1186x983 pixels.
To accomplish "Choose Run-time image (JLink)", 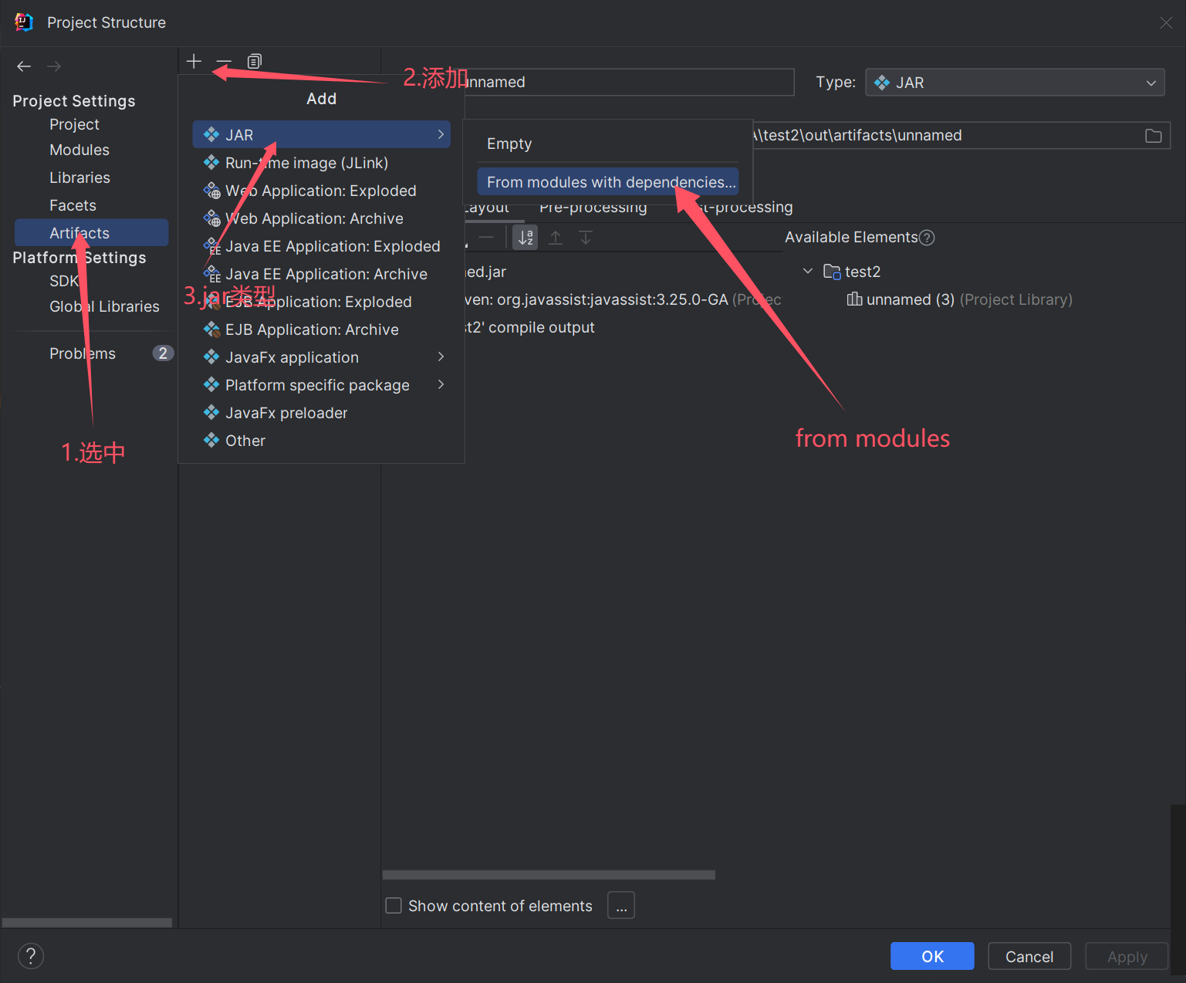I will 321,163.
